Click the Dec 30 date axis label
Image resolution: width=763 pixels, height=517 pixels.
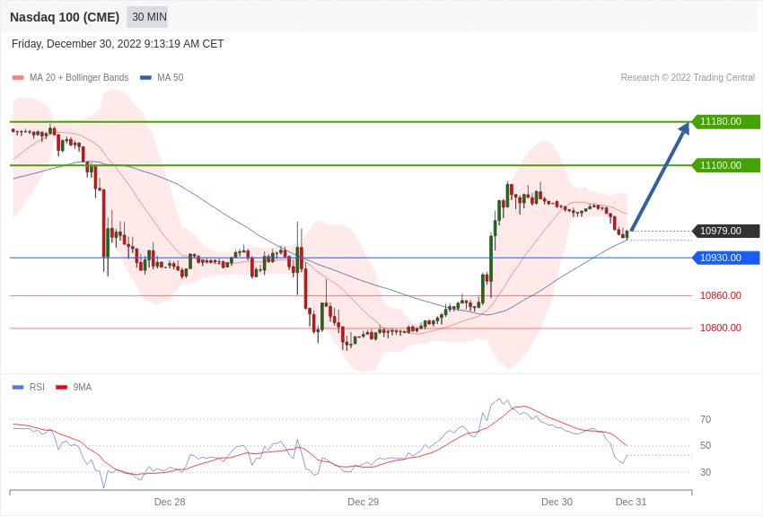(x=557, y=502)
